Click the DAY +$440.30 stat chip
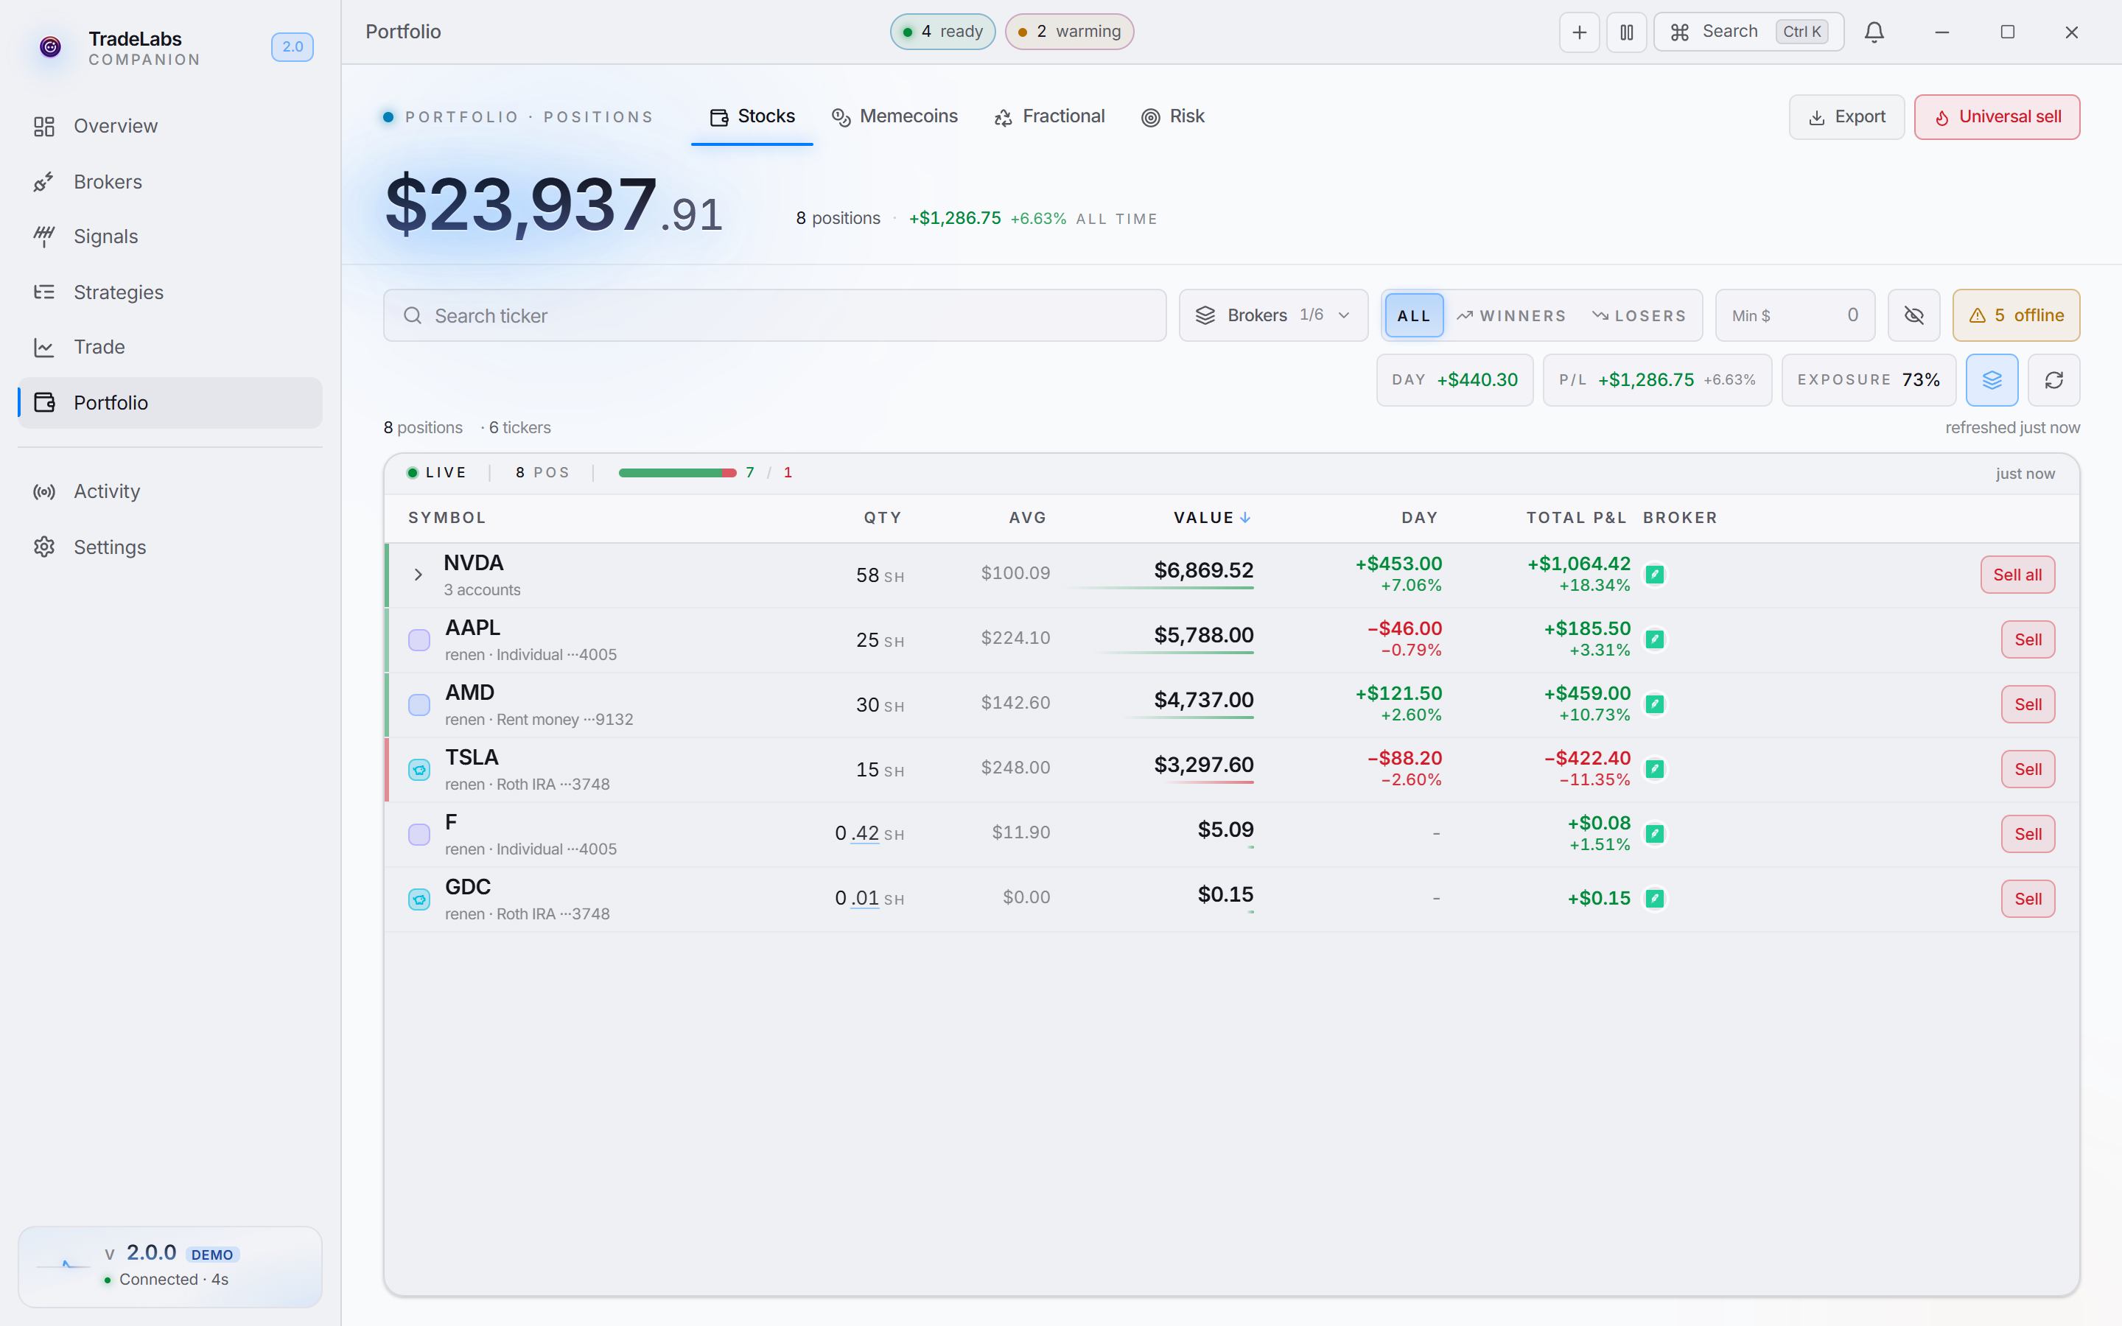Screen dimensions: 2122x1326 [1454, 379]
